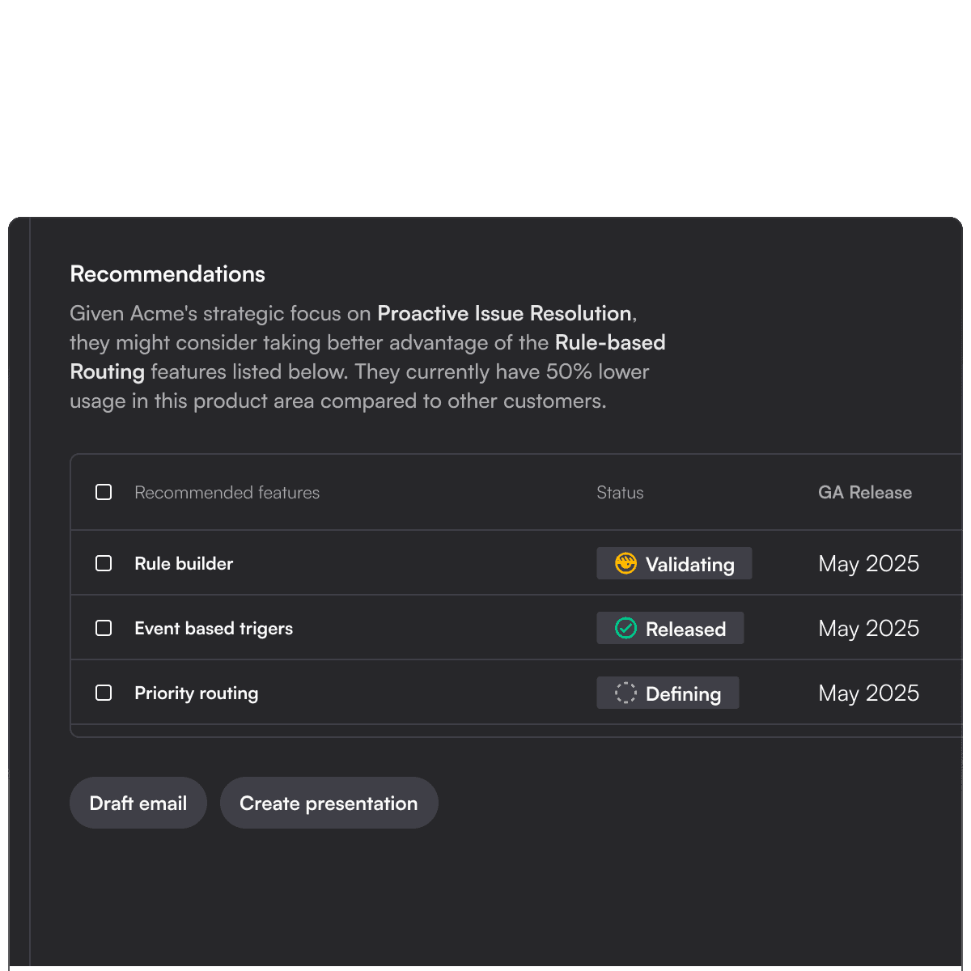
Task: Check the Rule builder row checkbox
Action: point(104,563)
